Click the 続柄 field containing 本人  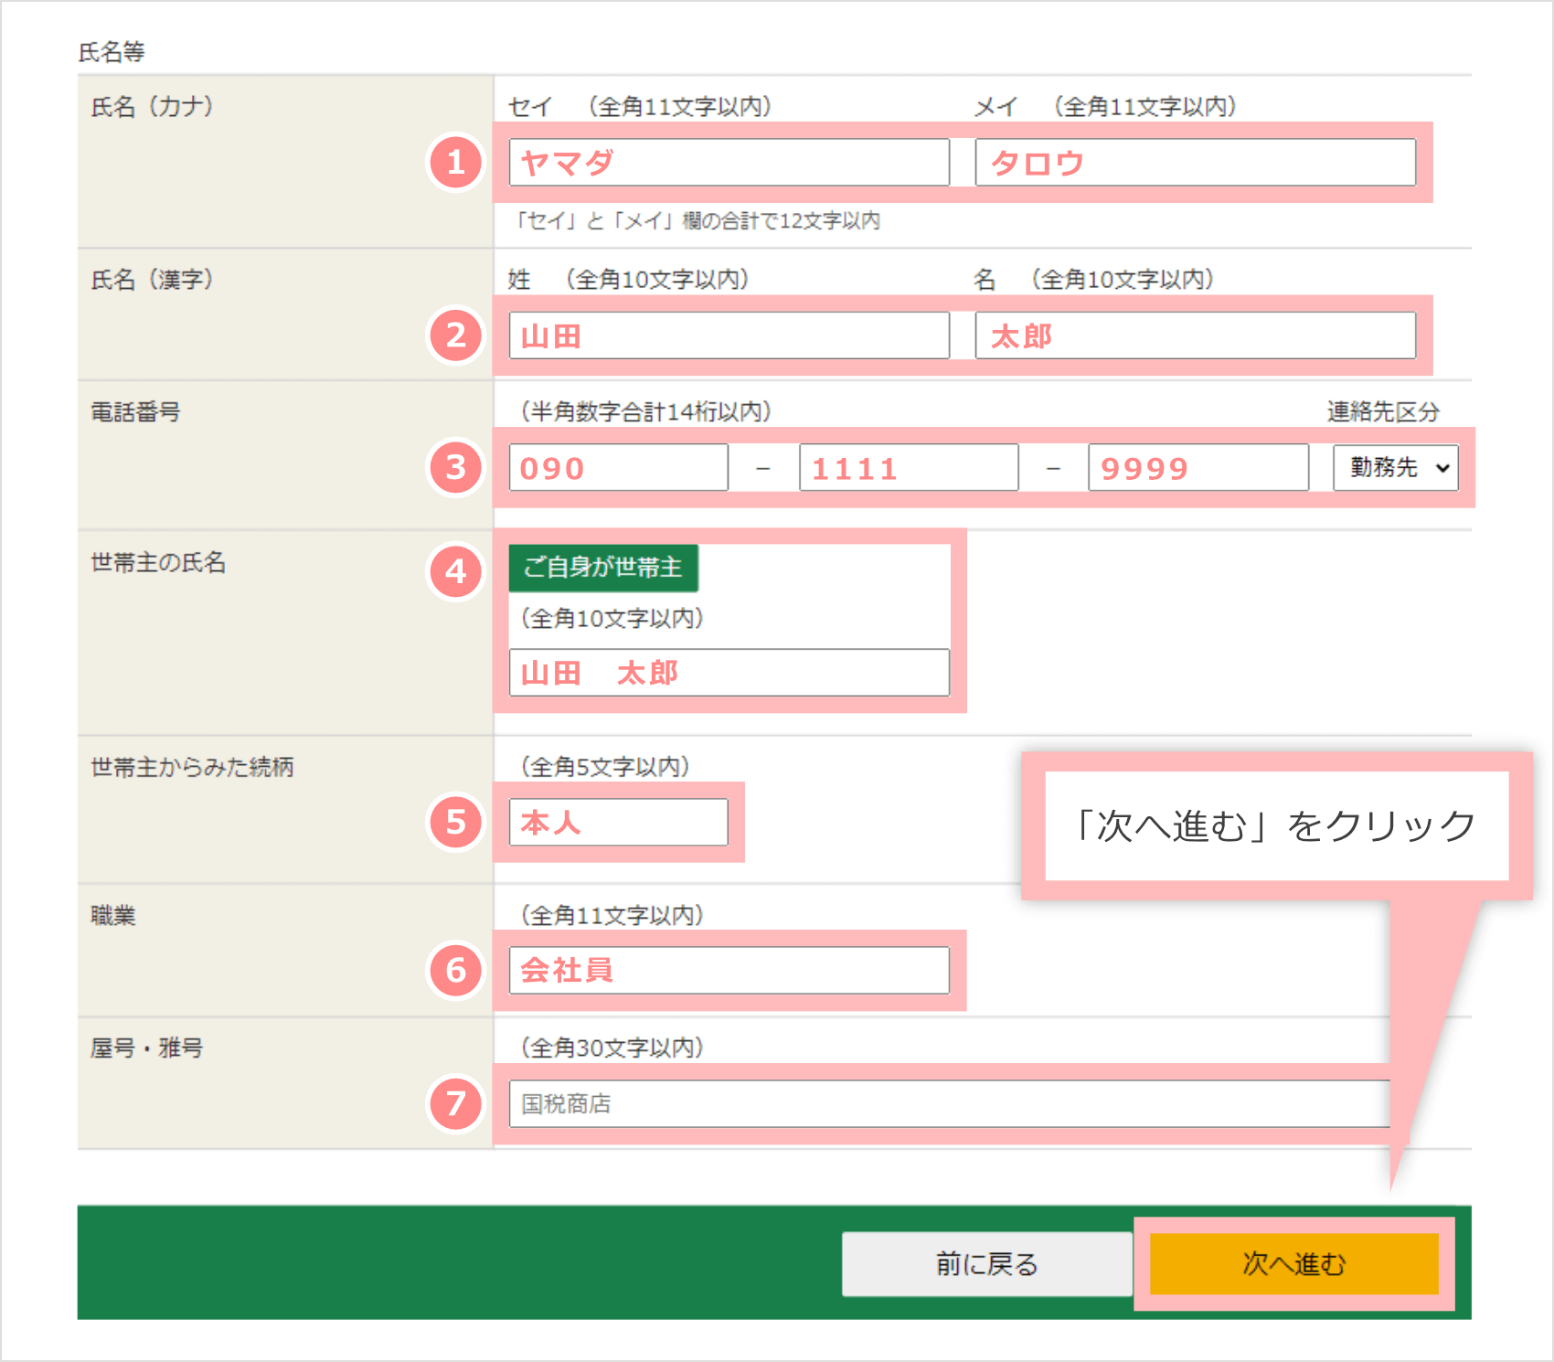617,822
